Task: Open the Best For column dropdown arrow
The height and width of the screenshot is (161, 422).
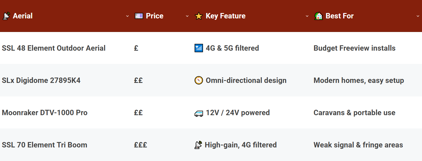Action: (418, 16)
